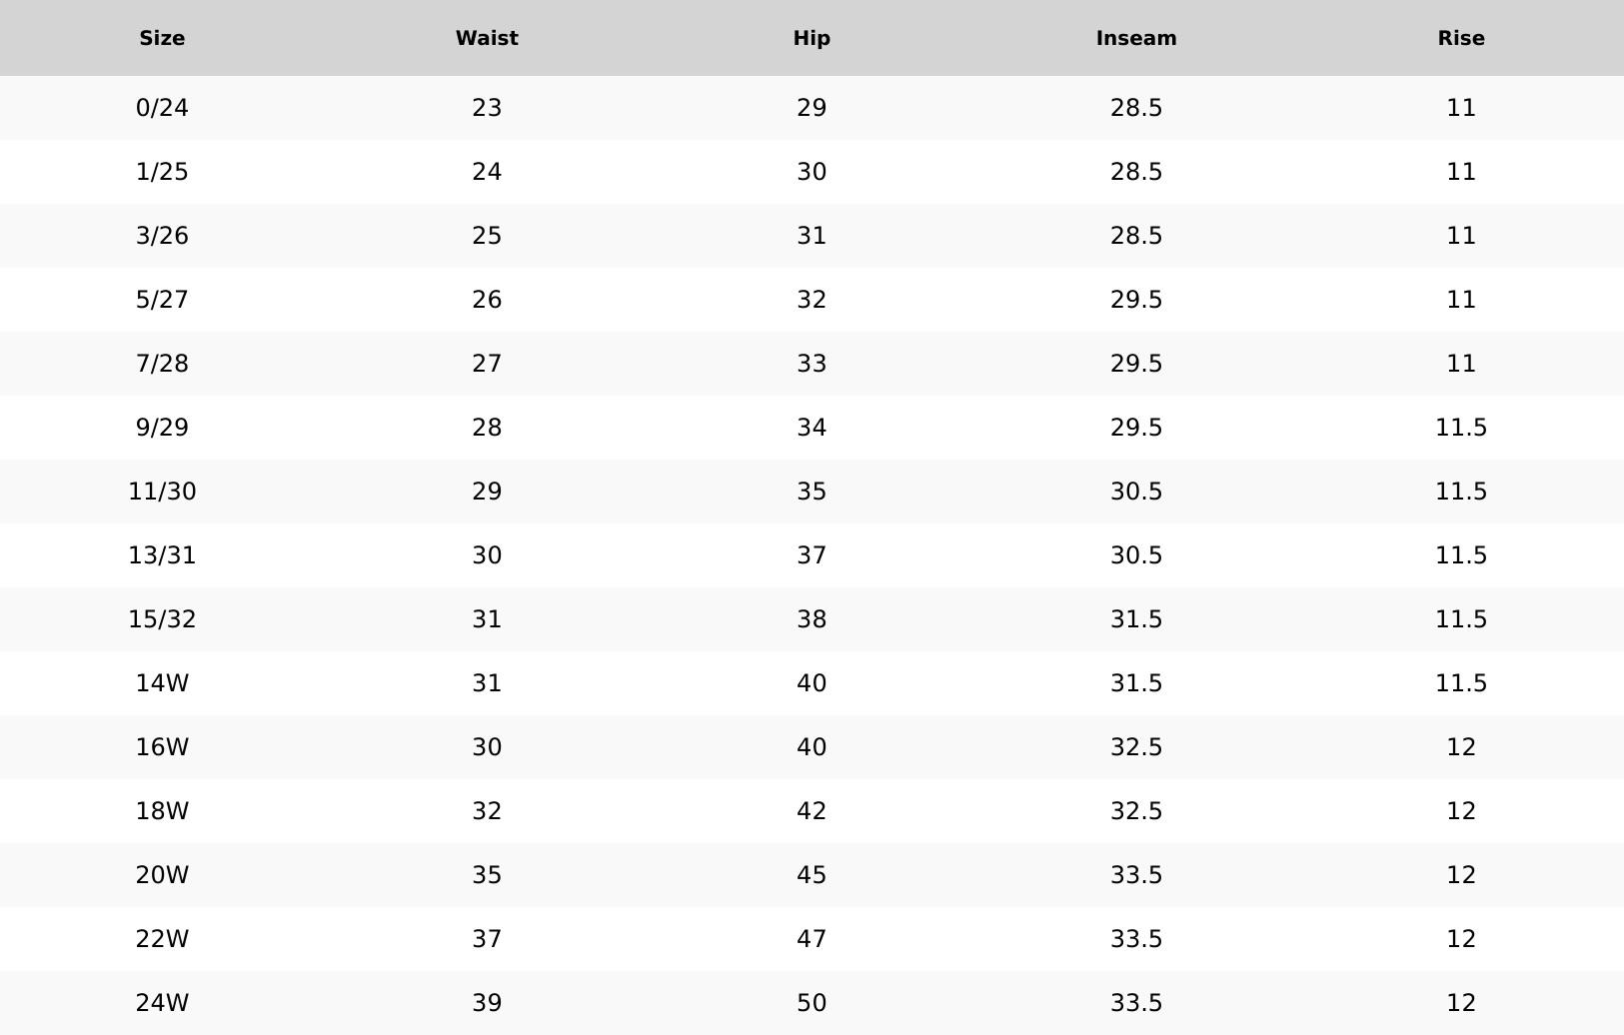Select the 11/30 size cell
1624x1035 pixels.
tap(162, 492)
